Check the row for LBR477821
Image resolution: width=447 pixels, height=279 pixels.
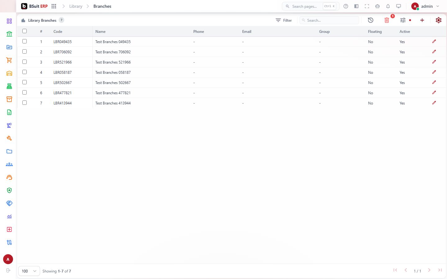pos(25,92)
